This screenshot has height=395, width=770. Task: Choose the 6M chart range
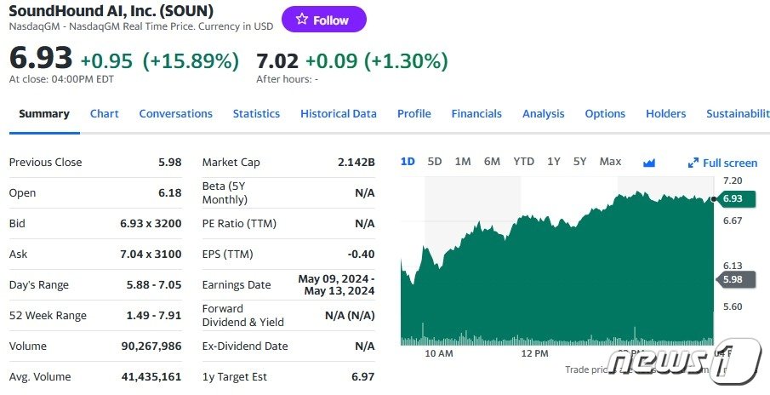(492, 162)
